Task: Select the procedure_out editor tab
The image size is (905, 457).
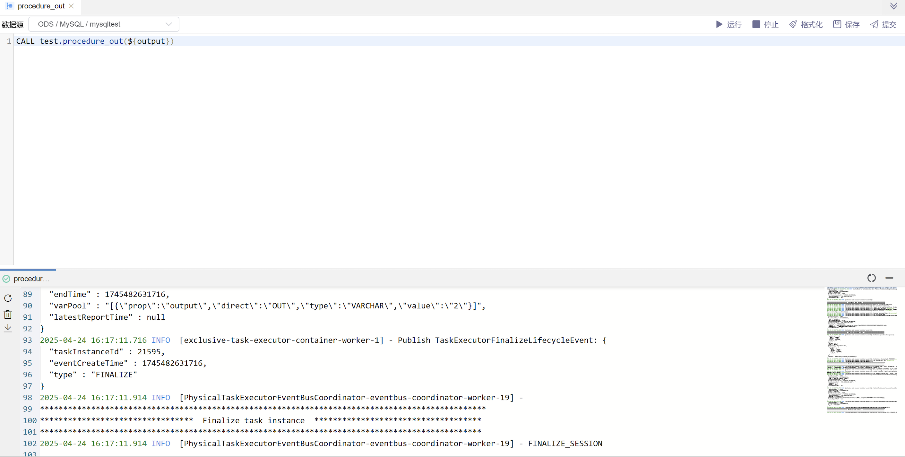Action: pos(41,6)
